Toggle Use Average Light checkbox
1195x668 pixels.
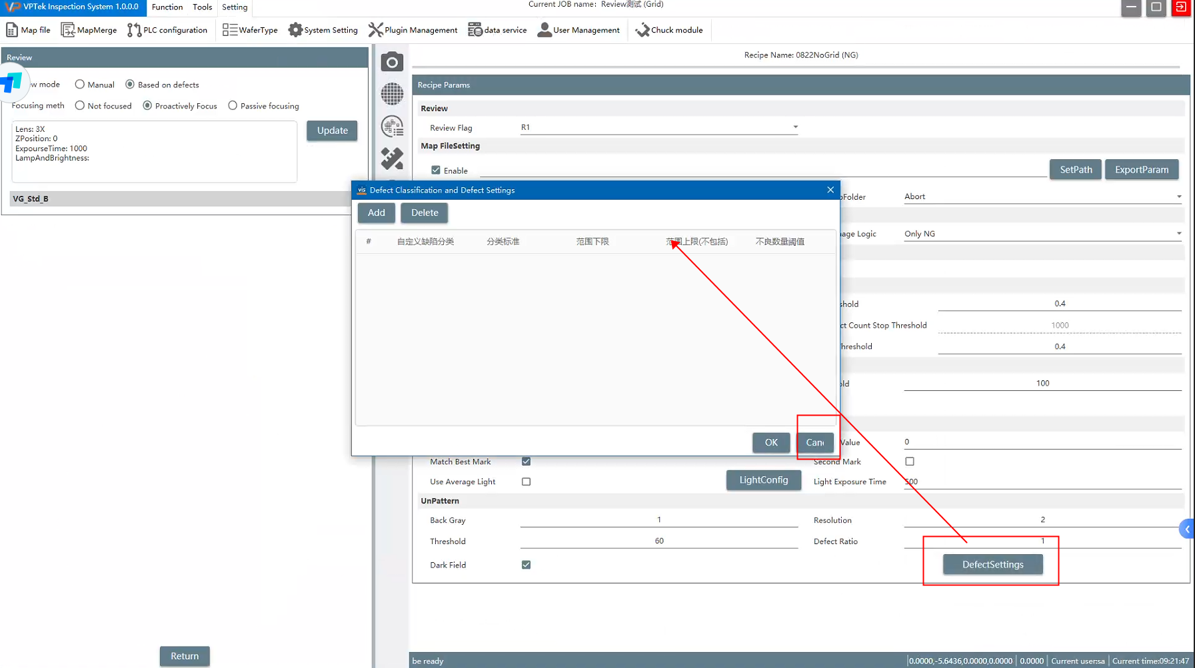(527, 482)
